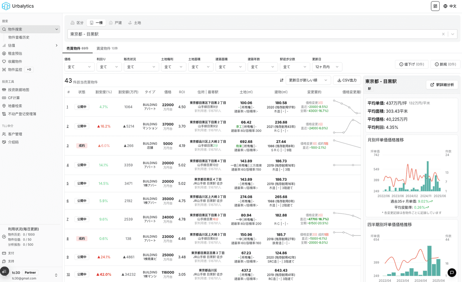The width and height of the screenshot is (462, 282).
Task: Open the 土地面積 filter dropdown
Action: pyautogui.click(x=201, y=67)
